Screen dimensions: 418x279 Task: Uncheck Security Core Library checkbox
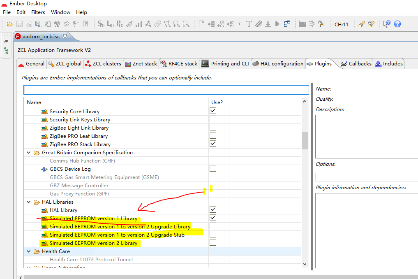click(213, 111)
